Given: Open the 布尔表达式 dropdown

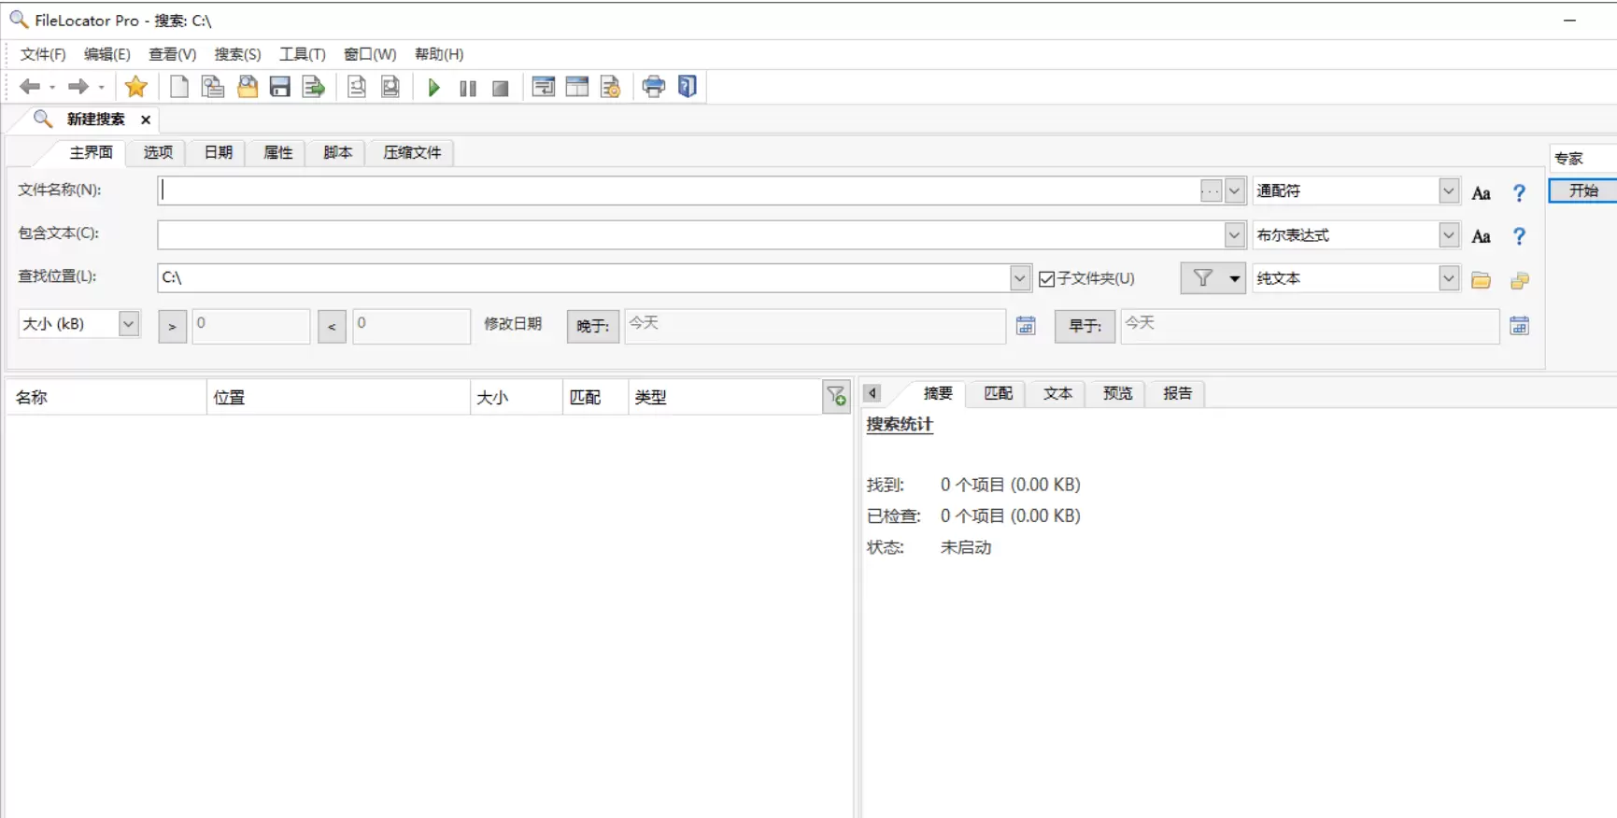Looking at the screenshot, I should coord(1449,234).
